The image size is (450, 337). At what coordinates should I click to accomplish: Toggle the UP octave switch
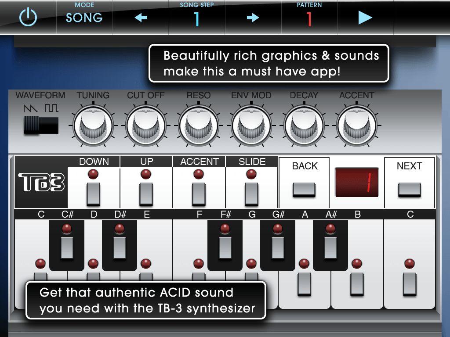(146, 194)
